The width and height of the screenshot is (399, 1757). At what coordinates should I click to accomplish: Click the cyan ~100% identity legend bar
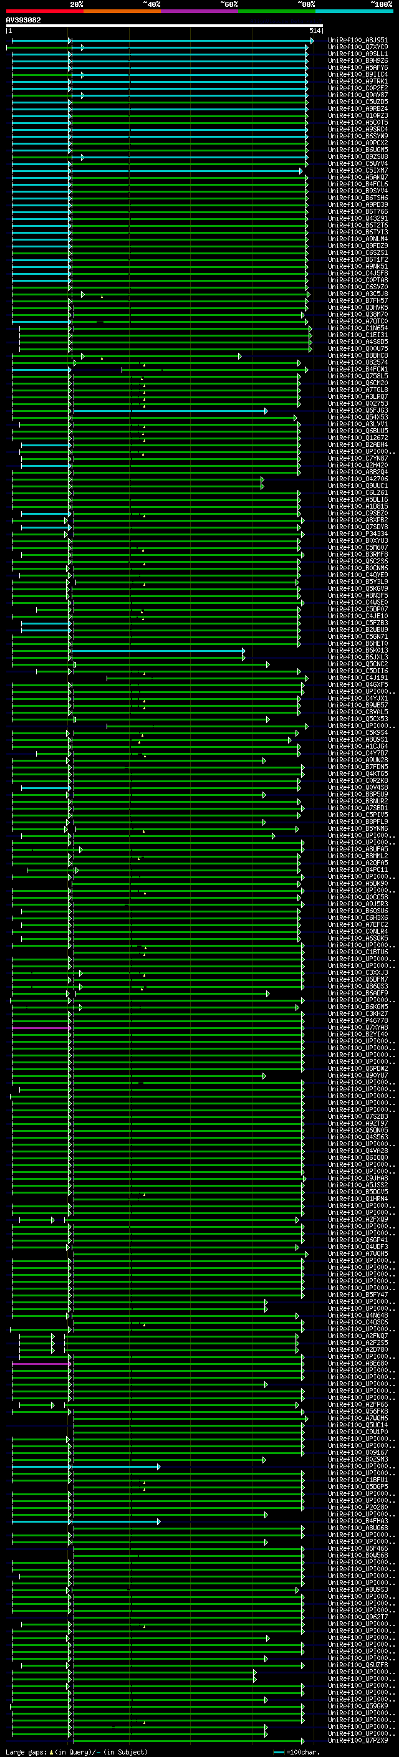coord(354,11)
